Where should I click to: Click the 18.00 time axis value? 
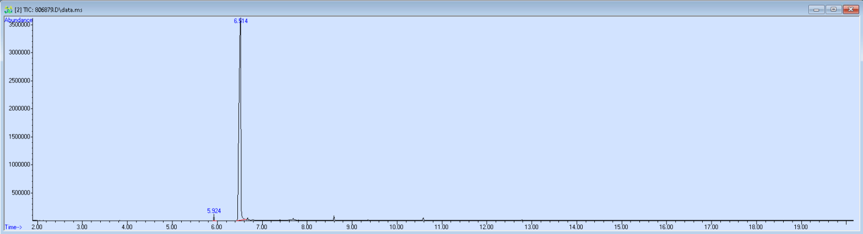pos(756,226)
